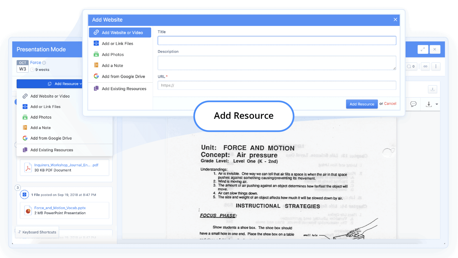The height and width of the screenshot is (258, 458).
Task: Expand the Add Resource dropdown in Presentation Mode
Action: [50, 84]
